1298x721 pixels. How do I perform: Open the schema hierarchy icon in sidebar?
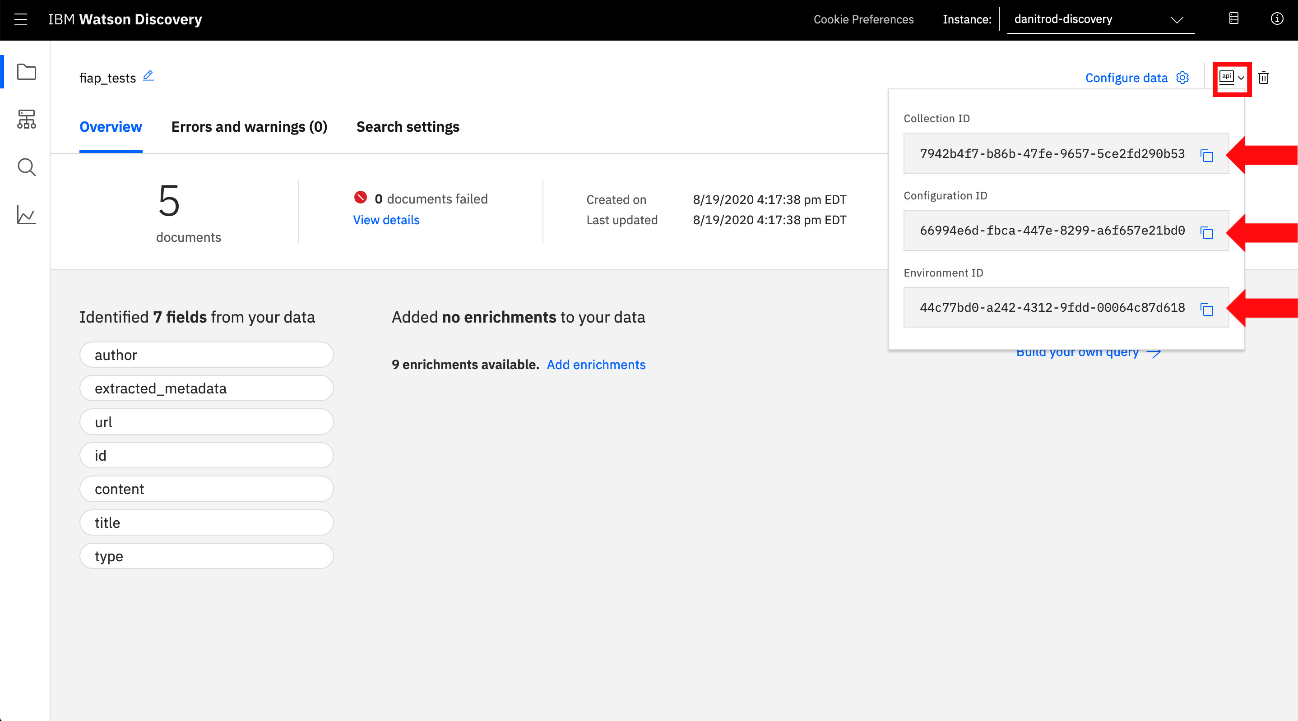coord(26,120)
